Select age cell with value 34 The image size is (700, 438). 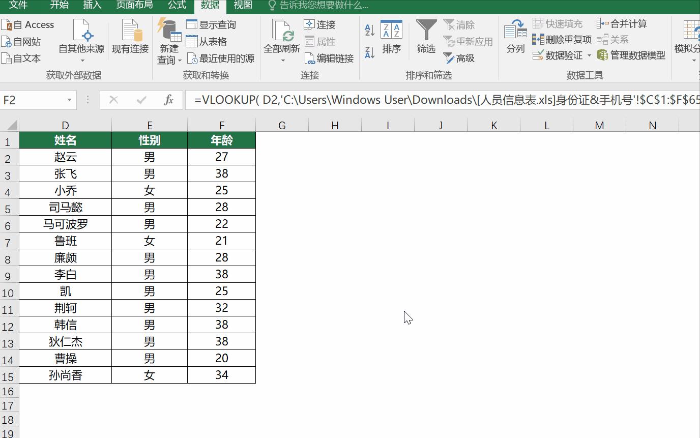click(x=222, y=375)
